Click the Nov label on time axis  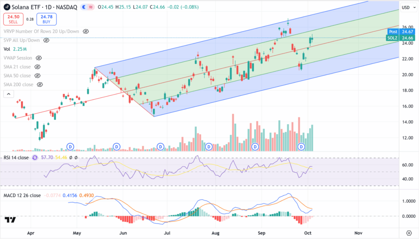(358, 233)
